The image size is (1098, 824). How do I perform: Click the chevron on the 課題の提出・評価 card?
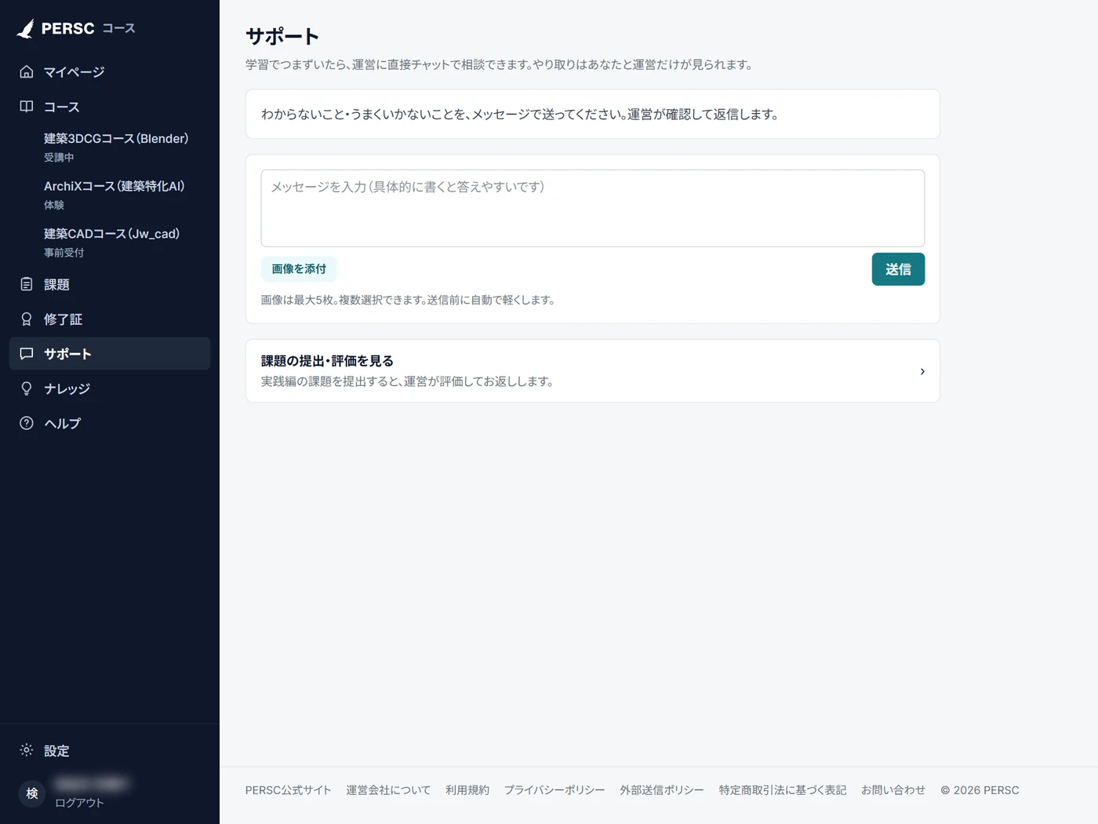[922, 371]
